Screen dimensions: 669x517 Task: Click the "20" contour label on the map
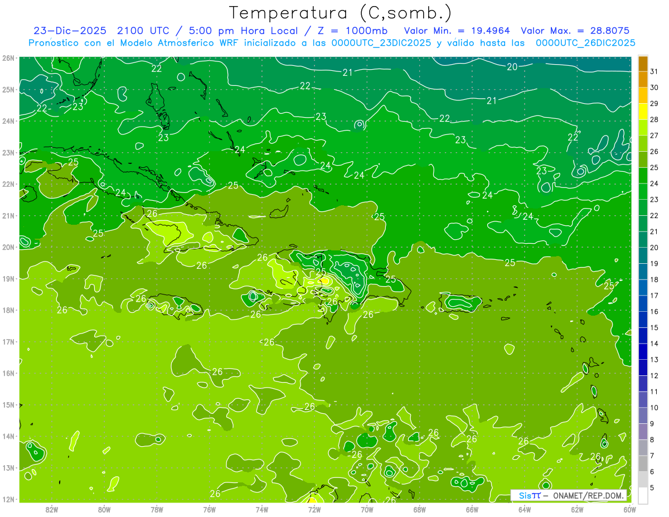[512, 67]
